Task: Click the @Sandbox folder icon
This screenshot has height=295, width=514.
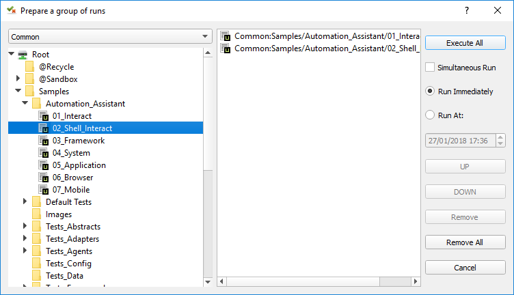Action: [29, 79]
